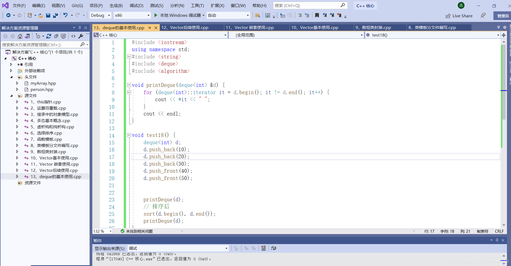Pin the 13、deque的基本使用.cpp tab

[149, 28]
